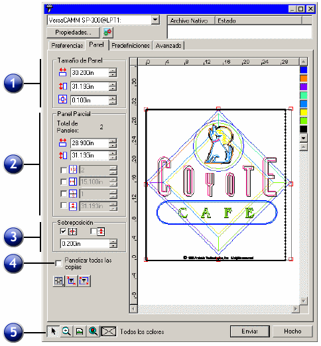This screenshot has width=321, height=346.
Task: Click the grid tiling icon below Panelizar
Action: coord(58,281)
